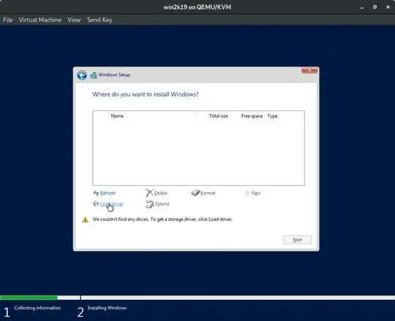Click the Delete link text
This screenshot has width=395, height=321.
click(x=160, y=193)
